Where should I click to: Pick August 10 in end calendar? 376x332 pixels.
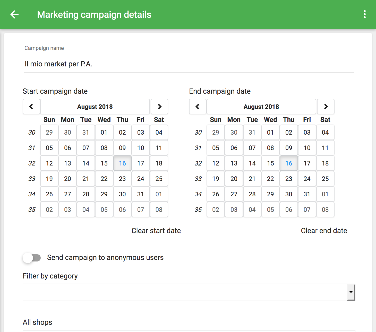click(307, 148)
